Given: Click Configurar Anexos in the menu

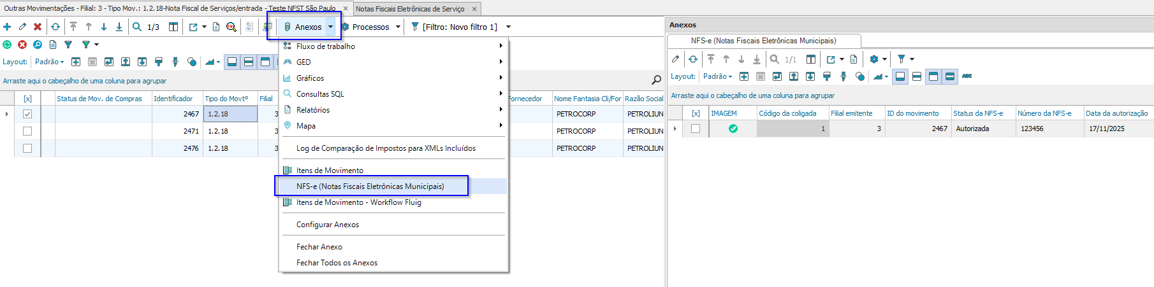Looking at the screenshot, I should 328,225.
